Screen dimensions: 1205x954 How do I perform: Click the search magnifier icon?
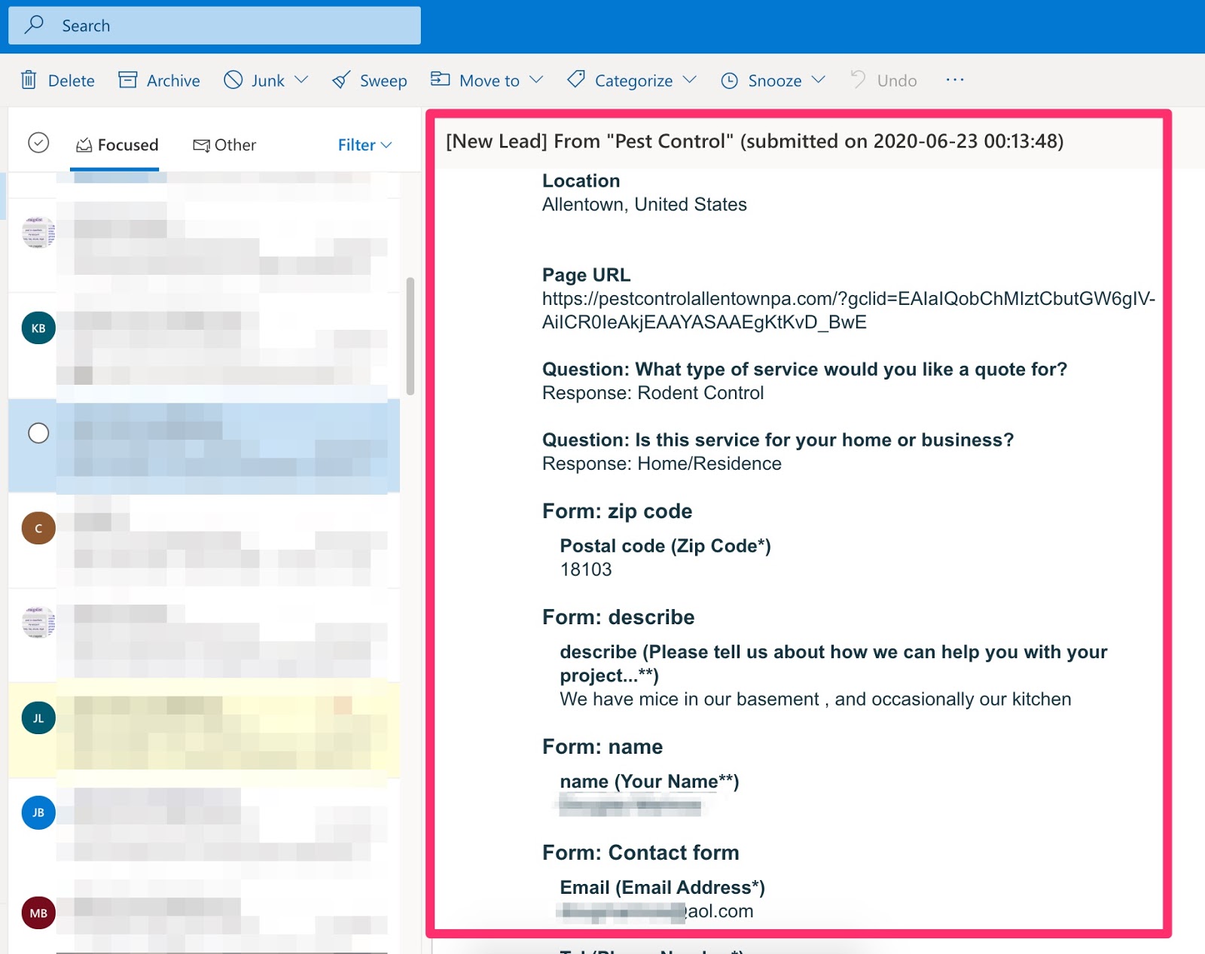coord(34,25)
